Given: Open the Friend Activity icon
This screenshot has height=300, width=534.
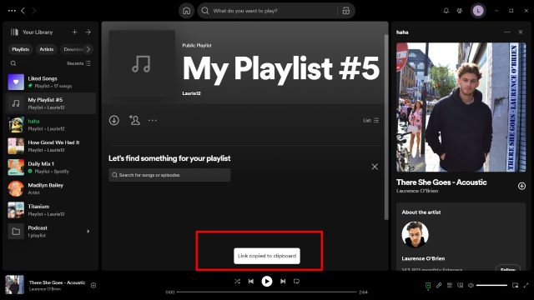Looking at the screenshot, I should (x=460, y=11).
